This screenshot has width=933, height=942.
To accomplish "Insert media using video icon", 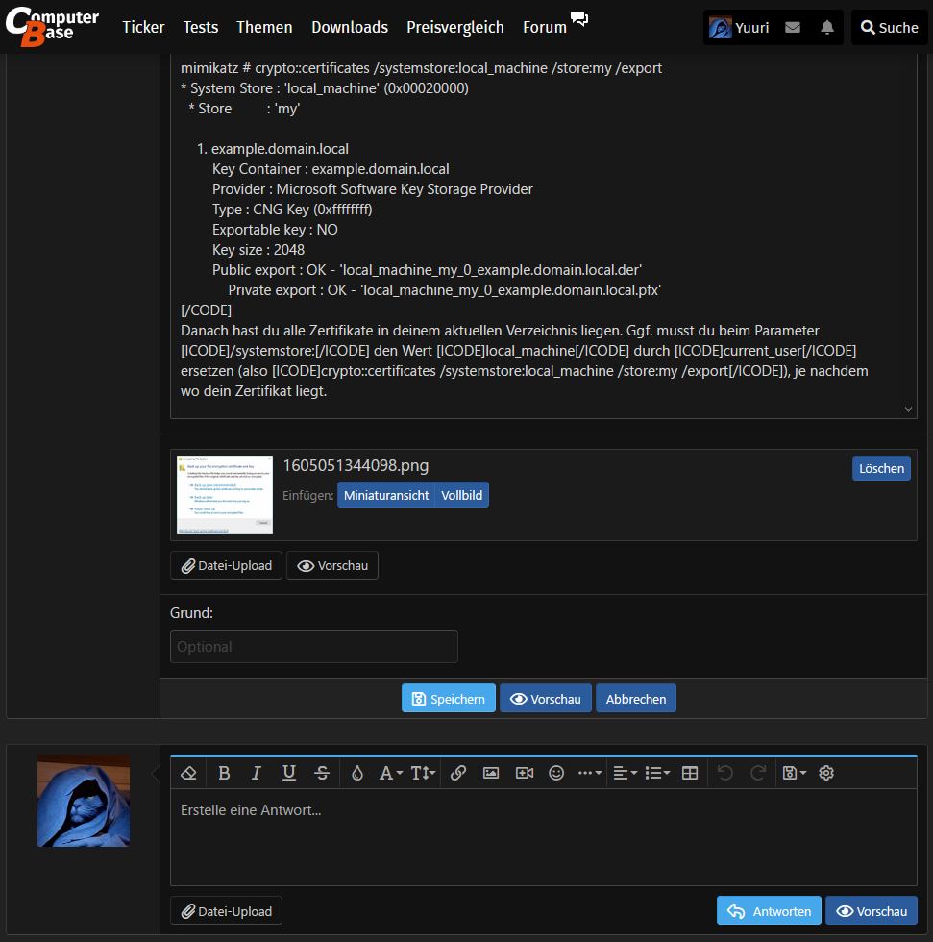I will click(524, 773).
